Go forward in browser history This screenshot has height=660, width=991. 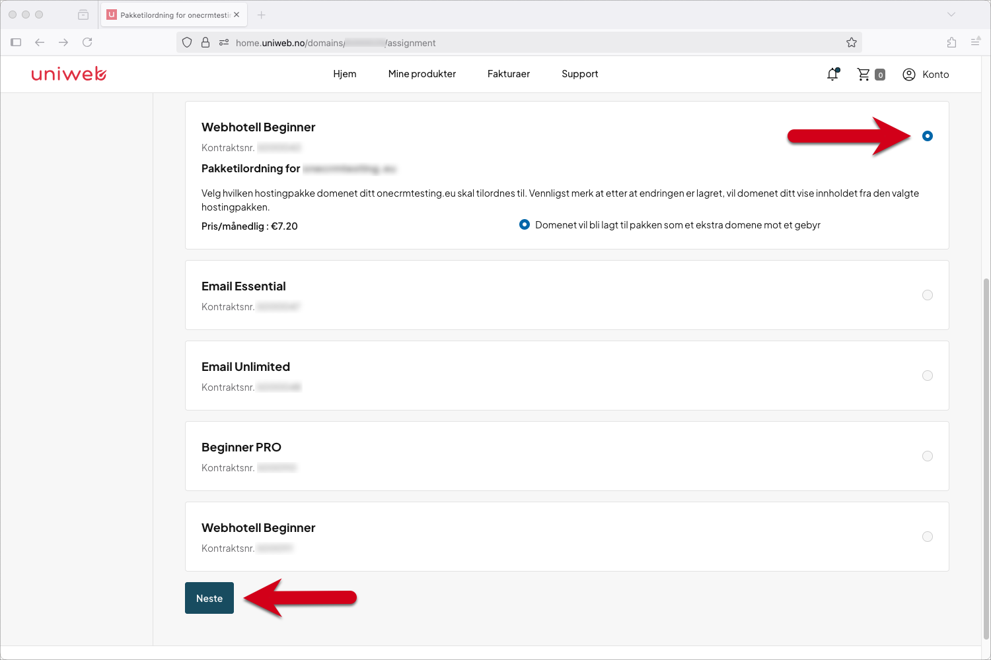[63, 42]
